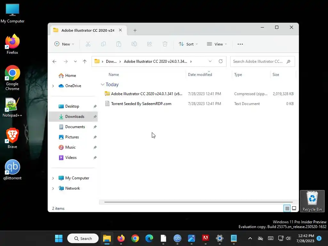Select My Computer desktop icon
The width and height of the screenshot is (328, 246).
12,13
